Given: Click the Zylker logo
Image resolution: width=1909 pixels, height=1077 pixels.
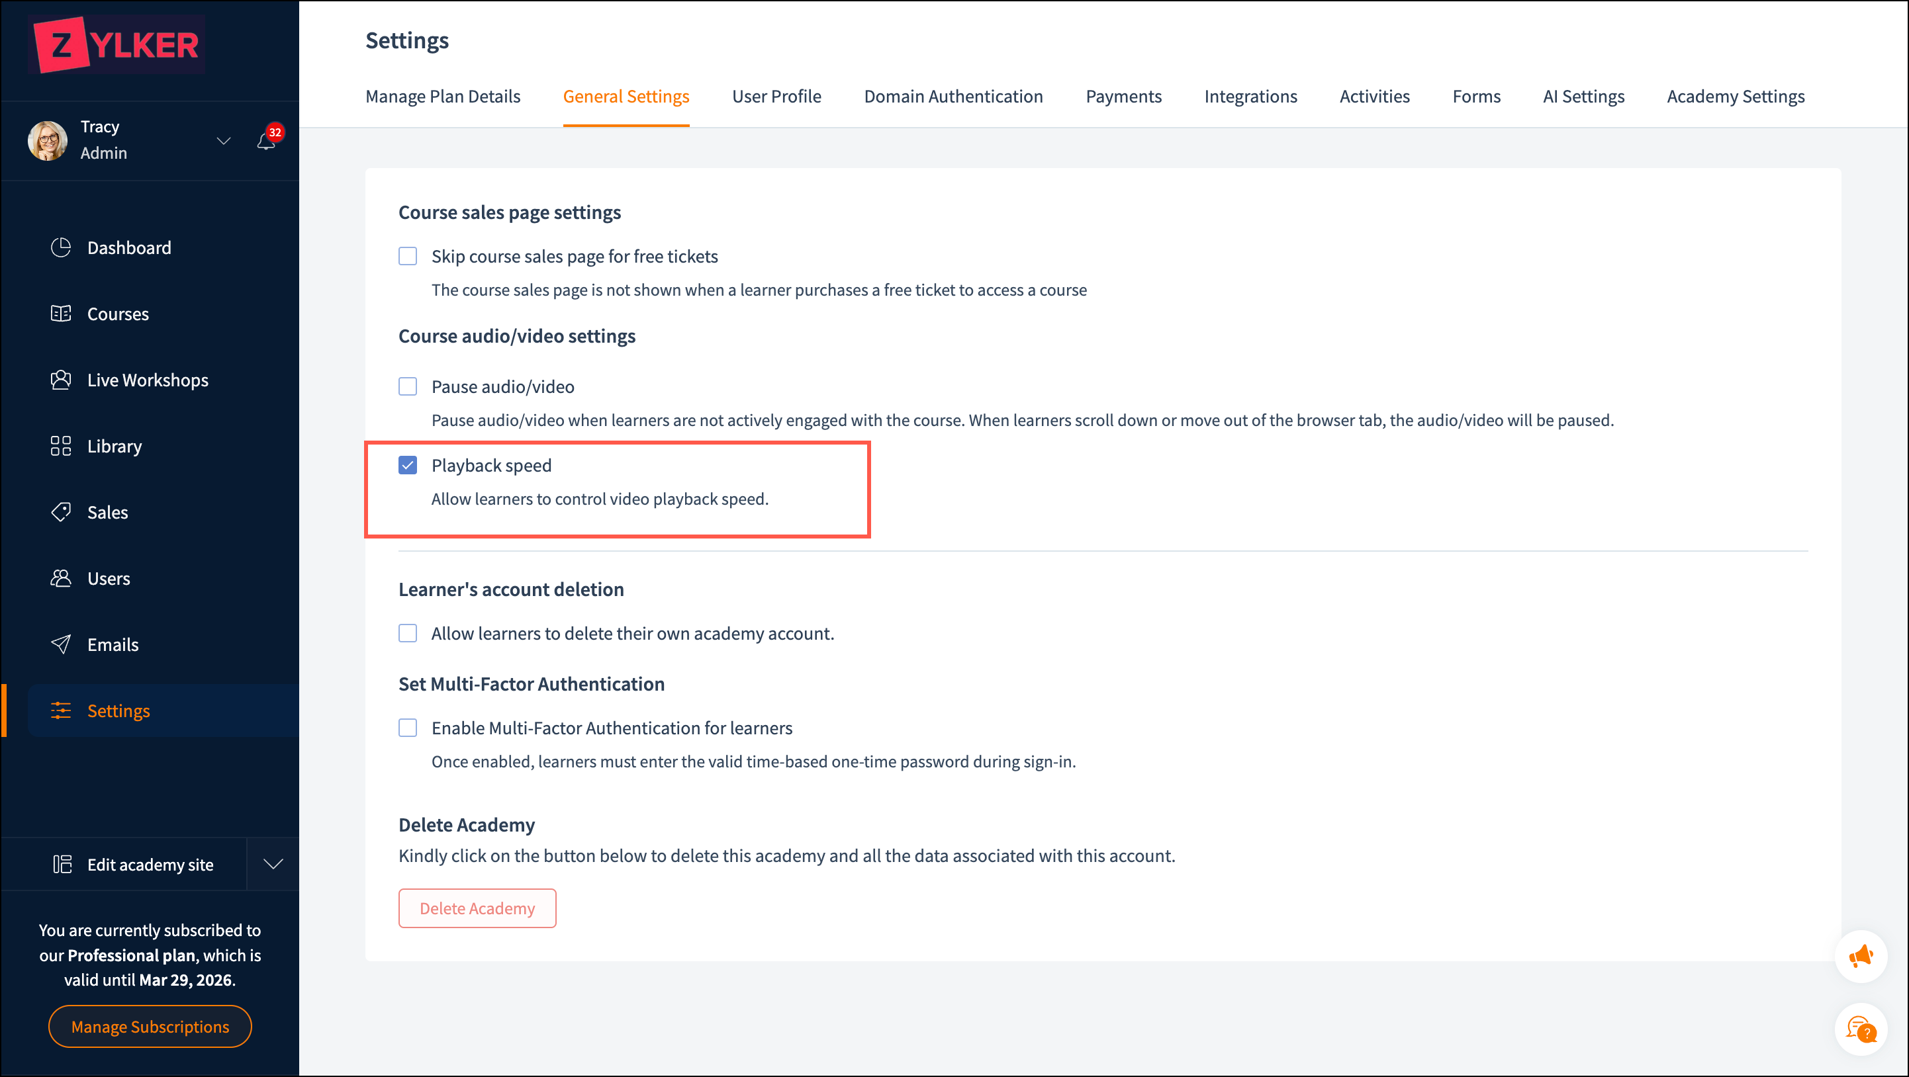Looking at the screenshot, I should (x=117, y=44).
